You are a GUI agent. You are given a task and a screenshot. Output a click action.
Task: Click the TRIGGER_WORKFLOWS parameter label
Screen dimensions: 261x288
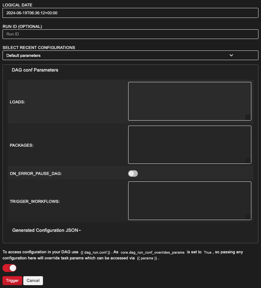click(35, 201)
